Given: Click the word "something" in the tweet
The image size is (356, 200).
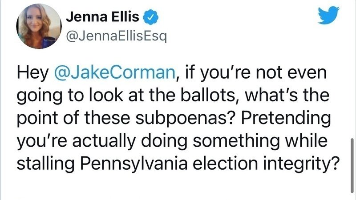Looking at the screenshot, I should click(x=236, y=141).
